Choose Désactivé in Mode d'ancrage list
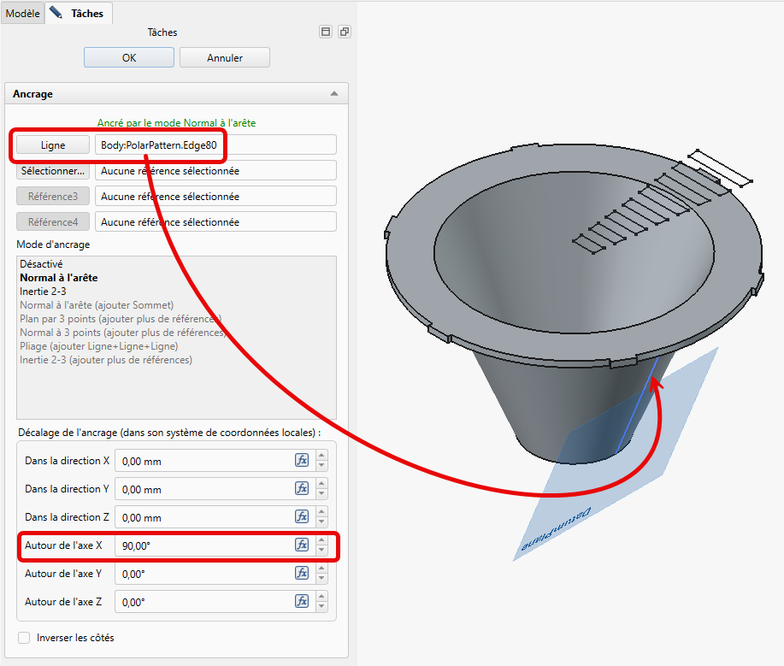This screenshot has height=666, width=784. 41,264
